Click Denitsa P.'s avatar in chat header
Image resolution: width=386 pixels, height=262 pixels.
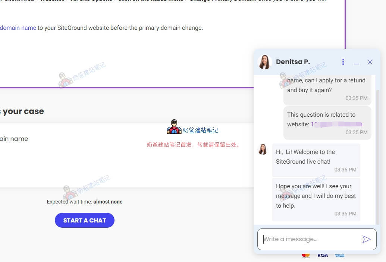[x=264, y=62]
